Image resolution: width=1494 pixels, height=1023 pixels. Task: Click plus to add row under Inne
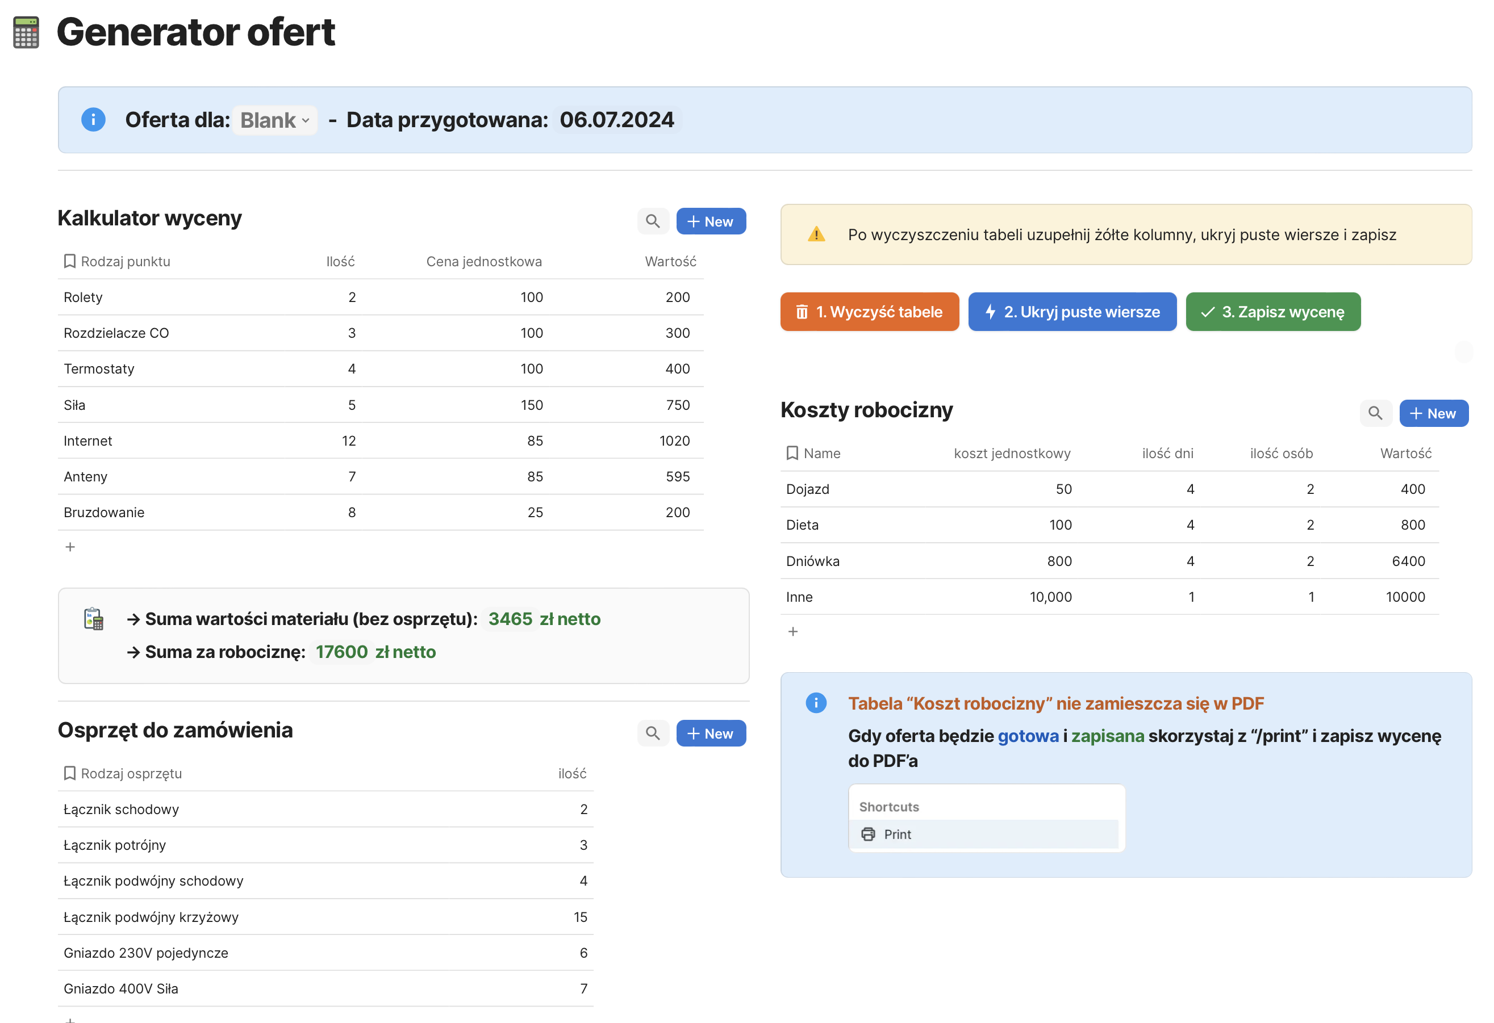(792, 632)
